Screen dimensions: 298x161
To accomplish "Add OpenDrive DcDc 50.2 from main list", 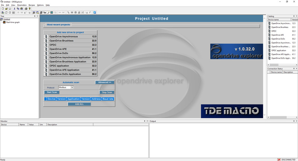I will [70, 53].
